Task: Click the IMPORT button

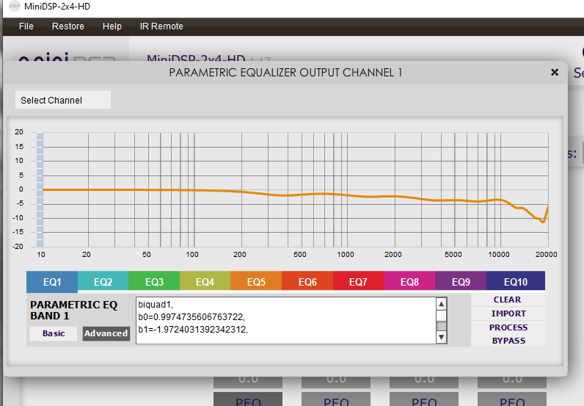Action: (508, 313)
